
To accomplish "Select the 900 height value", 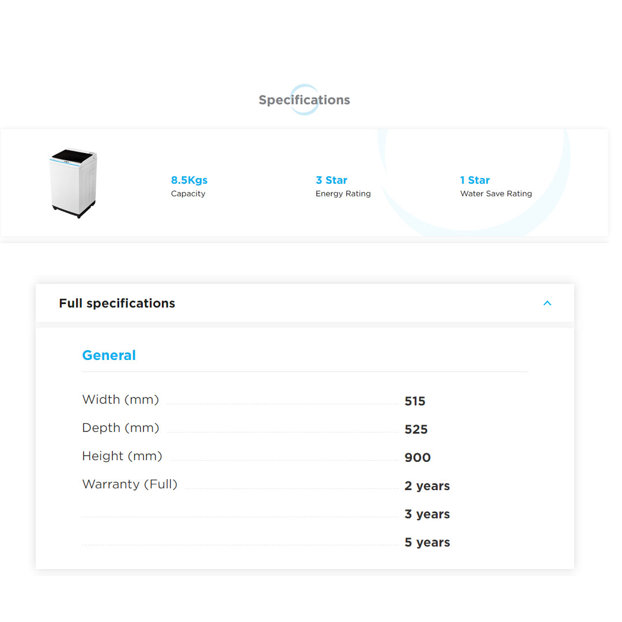I will 417,457.
